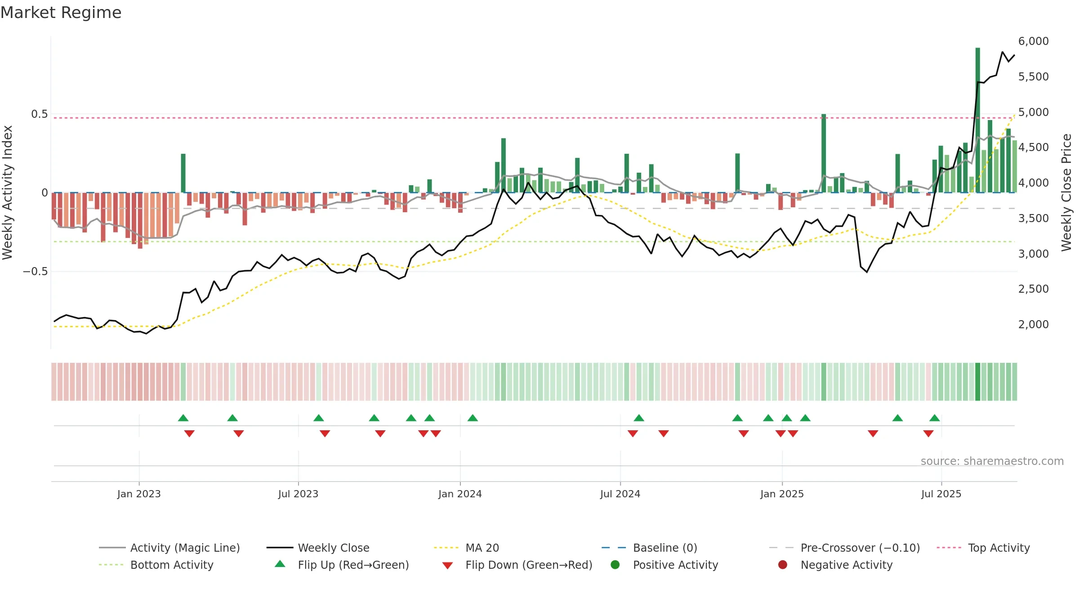This screenshot has width=1079, height=607.
Task: Click the Jul 2023 axis label
Action: tap(298, 494)
